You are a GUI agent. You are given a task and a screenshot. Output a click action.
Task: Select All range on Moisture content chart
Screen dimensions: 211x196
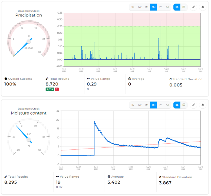(167, 105)
